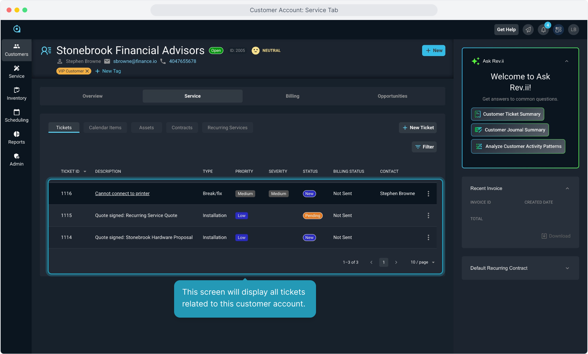This screenshot has width=588, height=354.
Task: Click the Filter button above tickets
Action: tap(424, 147)
